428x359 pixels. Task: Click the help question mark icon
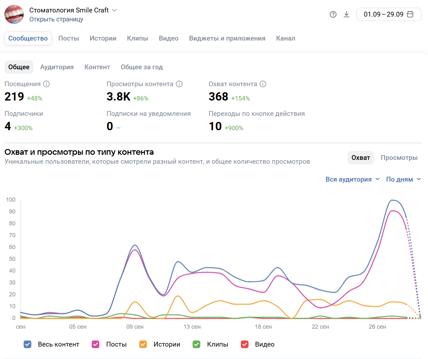pyautogui.click(x=333, y=14)
